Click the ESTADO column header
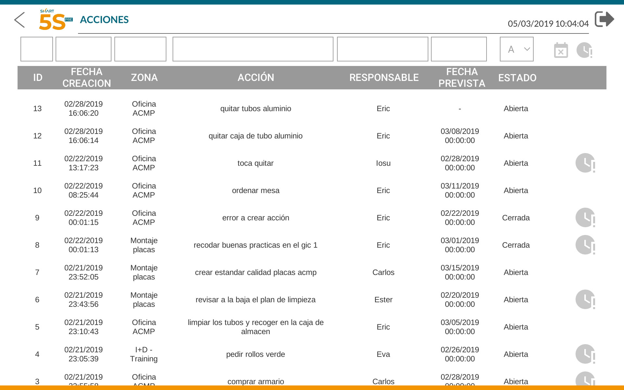Screen dimensions: 624x390 [x=517, y=78]
